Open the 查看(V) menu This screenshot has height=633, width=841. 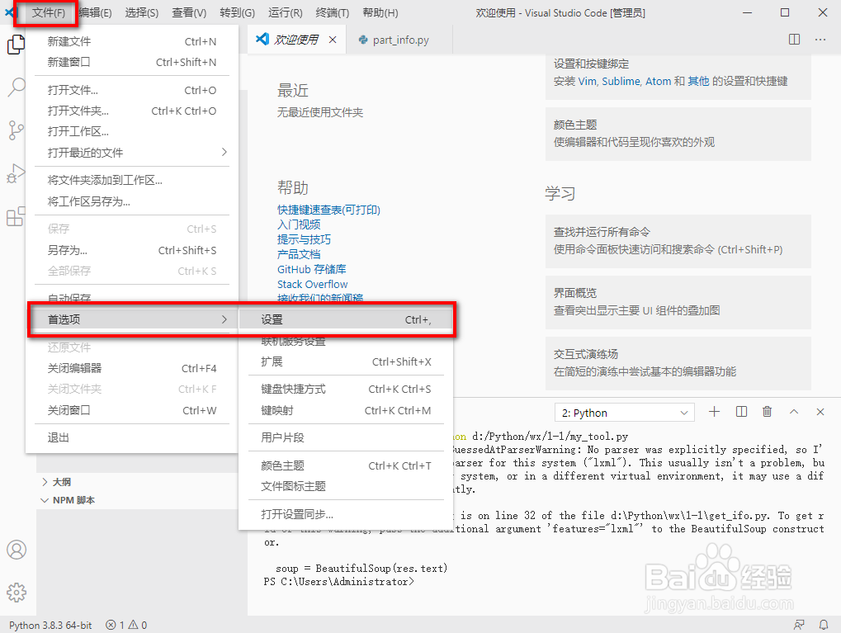[189, 13]
